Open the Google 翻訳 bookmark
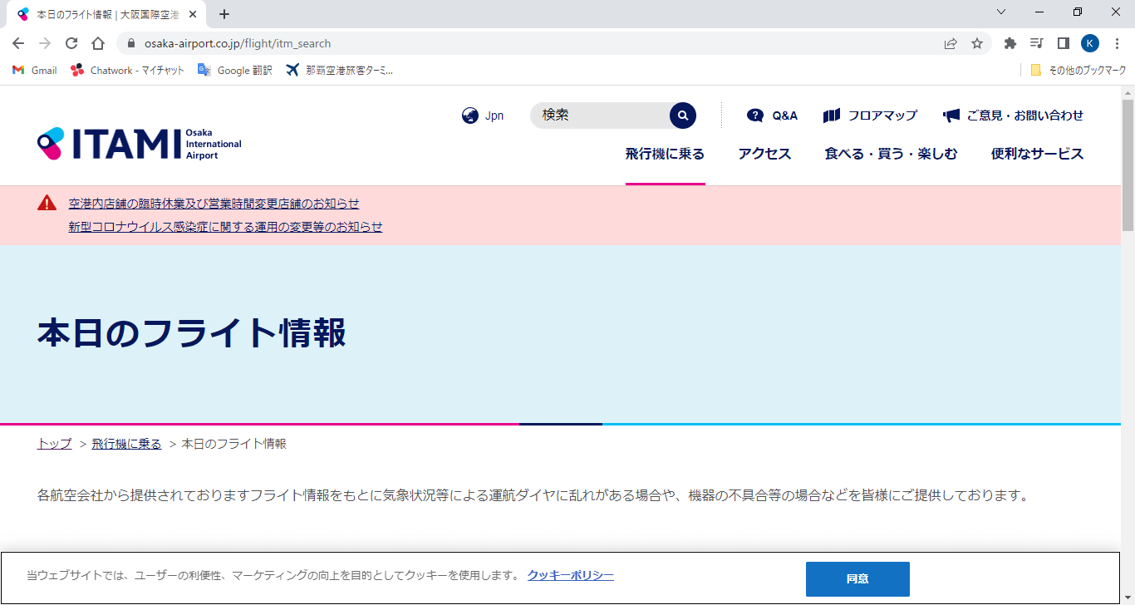Screen dimensions: 1135x605 point(235,71)
